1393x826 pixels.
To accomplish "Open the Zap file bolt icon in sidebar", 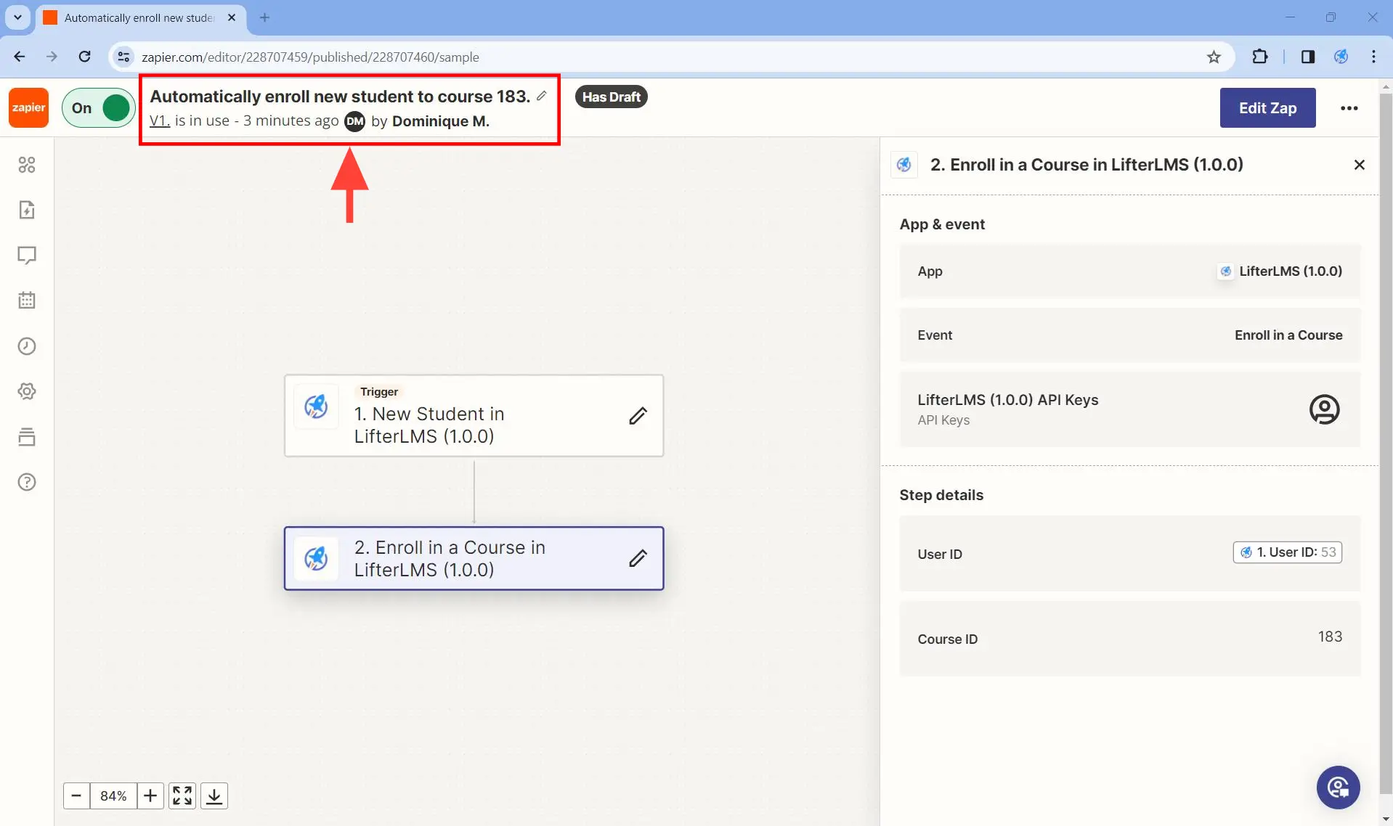I will click(27, 210).
